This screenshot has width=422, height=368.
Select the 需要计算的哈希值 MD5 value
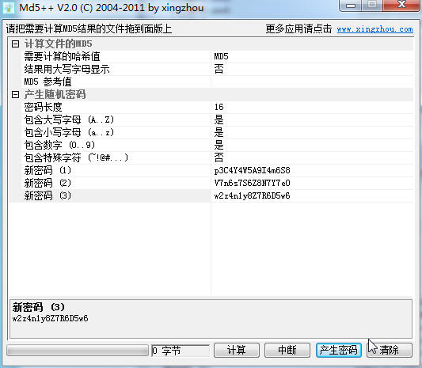point(312,56)
